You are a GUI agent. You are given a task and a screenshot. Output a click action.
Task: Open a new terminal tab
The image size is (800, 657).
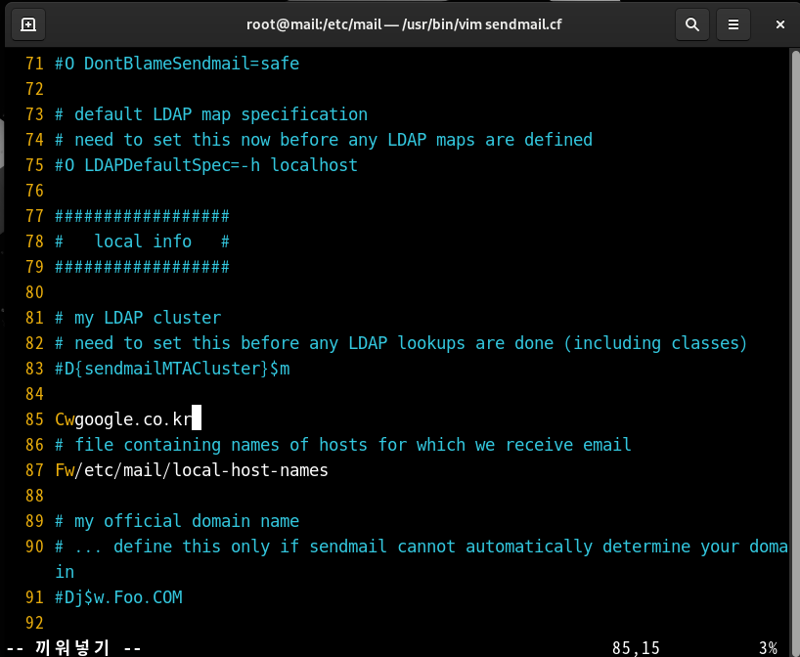tap(28, 24)
